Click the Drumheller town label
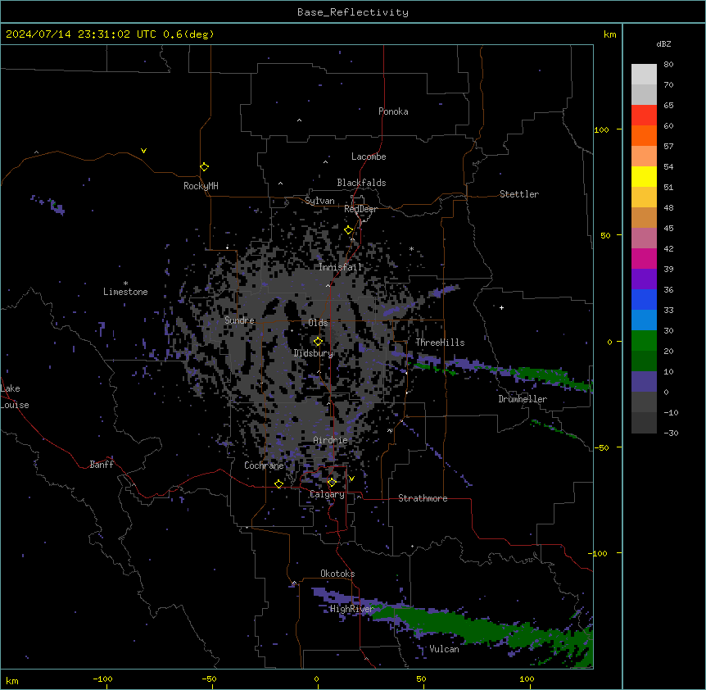Viewport: 706px width, 690px height. [523, 399]
